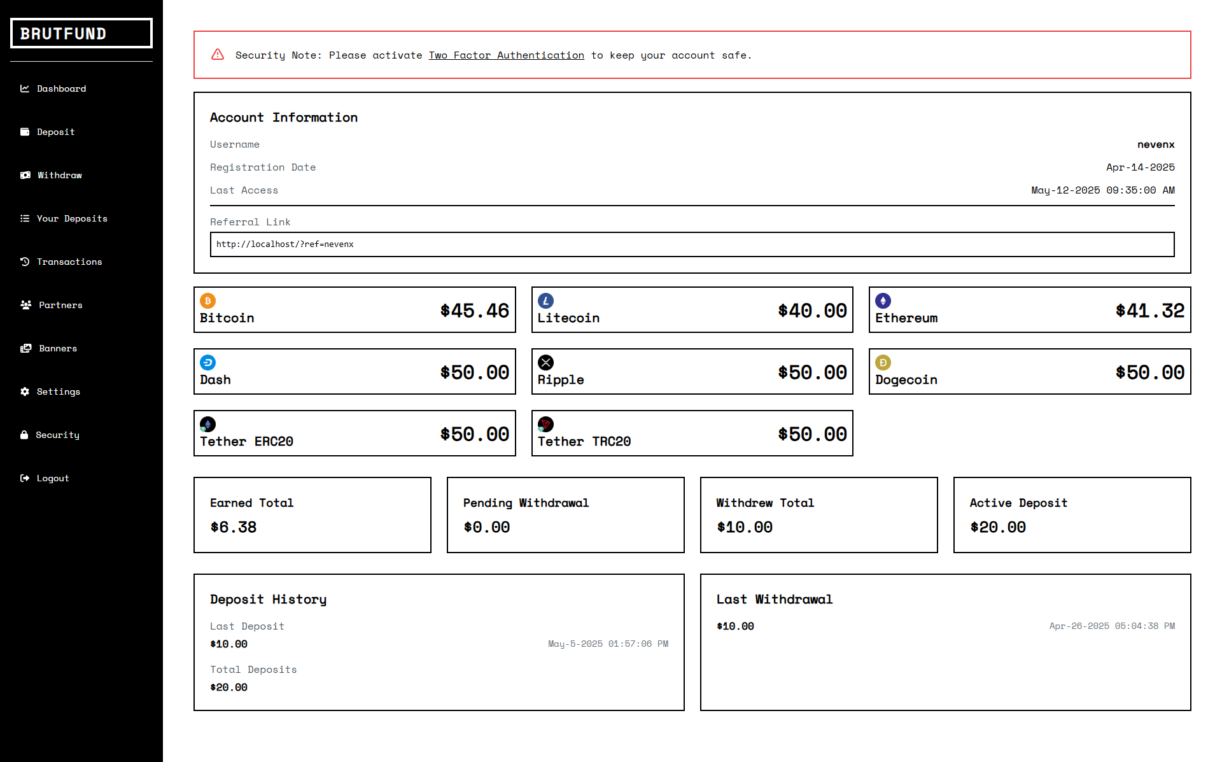Click the Dashboard chart icon in sidebar
This screenshot has height=762, width=1222.
point(25,88)
